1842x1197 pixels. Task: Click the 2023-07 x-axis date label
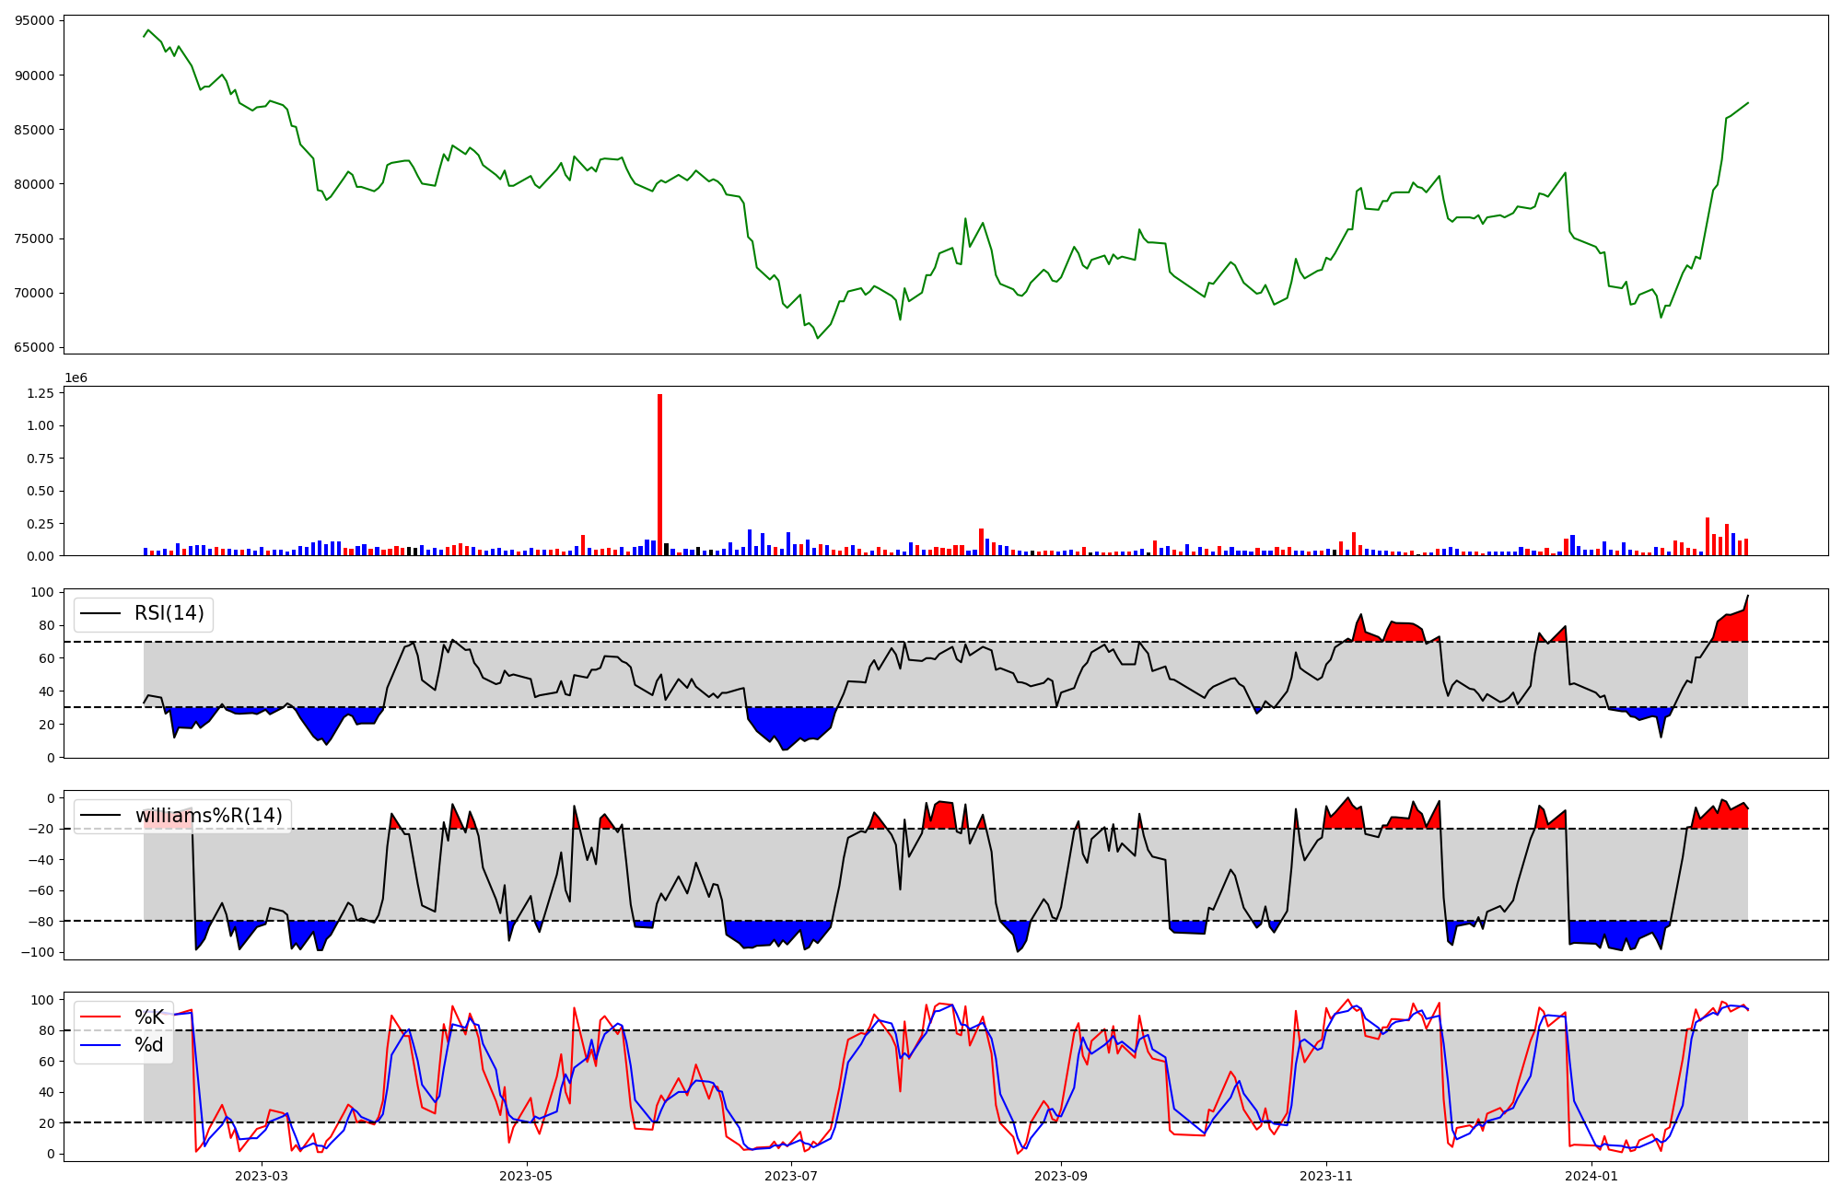pos(790,1176)
